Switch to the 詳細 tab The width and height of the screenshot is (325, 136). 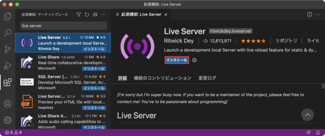(123, 78)
